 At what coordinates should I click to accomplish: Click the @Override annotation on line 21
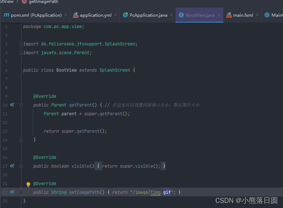click(x=45, y=184)
